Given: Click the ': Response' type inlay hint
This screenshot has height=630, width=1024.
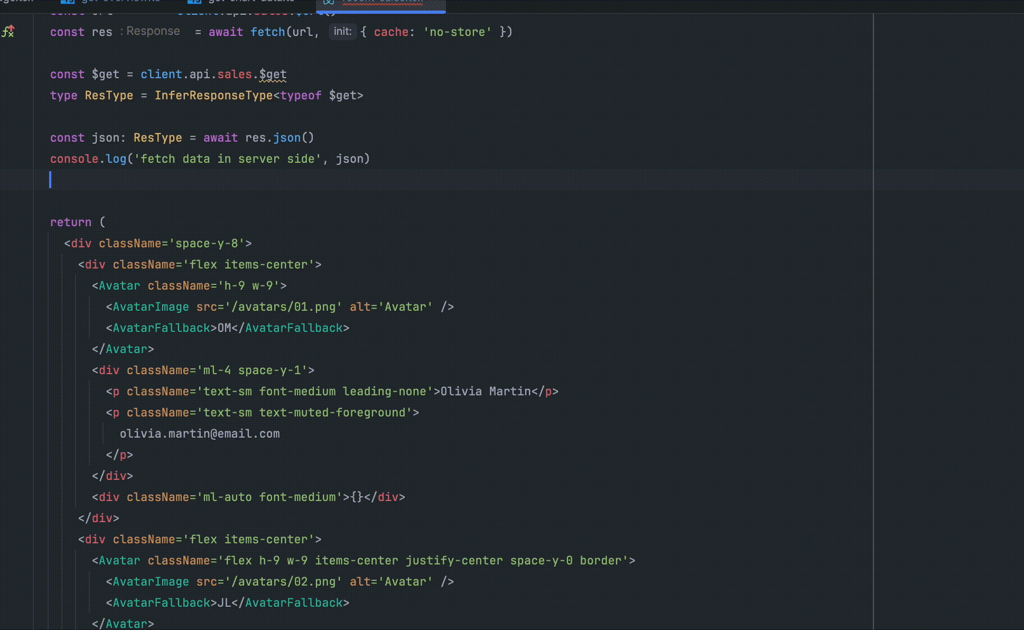Looking at the screenshot, I should [x=151, y=31].
